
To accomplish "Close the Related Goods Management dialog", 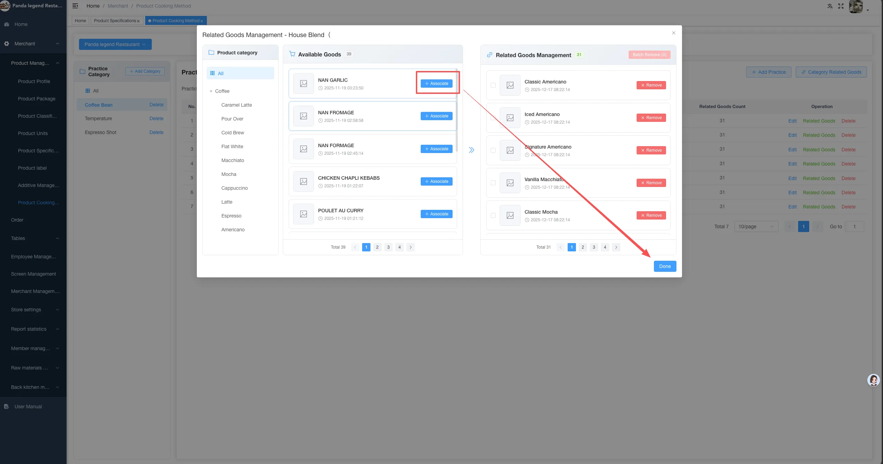I will [x=673, y=33].
